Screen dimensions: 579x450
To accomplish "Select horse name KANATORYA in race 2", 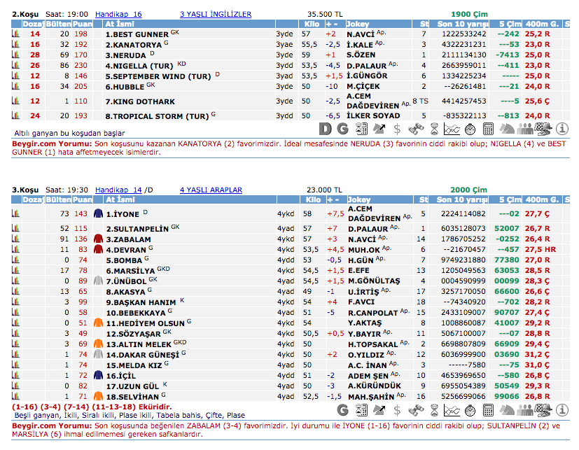I will (x=133, y=44).
